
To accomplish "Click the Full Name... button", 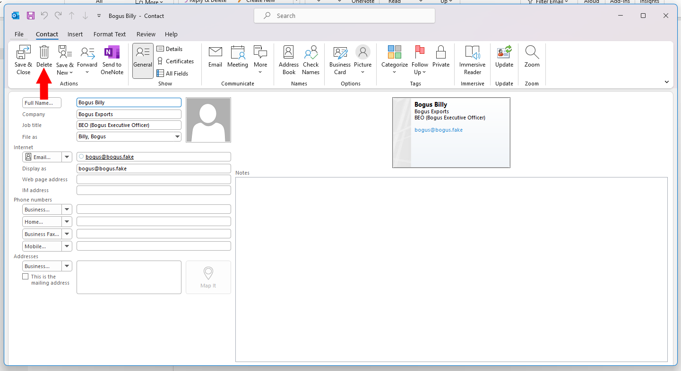I will coord(42,103).
